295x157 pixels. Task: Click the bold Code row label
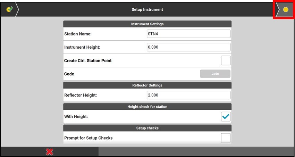click(69, 74)
